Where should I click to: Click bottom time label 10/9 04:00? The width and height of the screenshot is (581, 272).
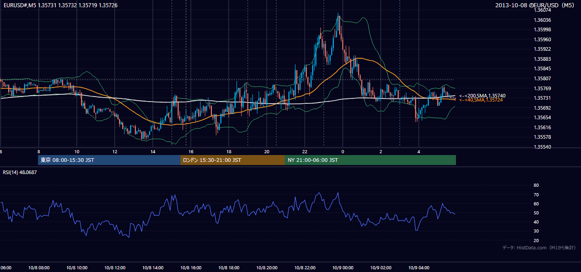click(419, 268)
